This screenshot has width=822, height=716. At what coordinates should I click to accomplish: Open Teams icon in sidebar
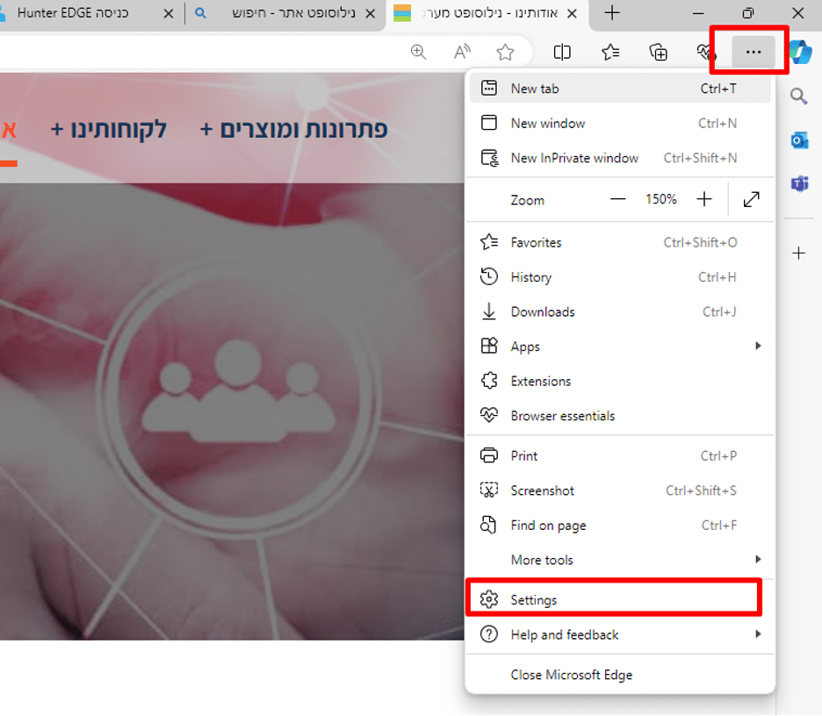point(799,184)
